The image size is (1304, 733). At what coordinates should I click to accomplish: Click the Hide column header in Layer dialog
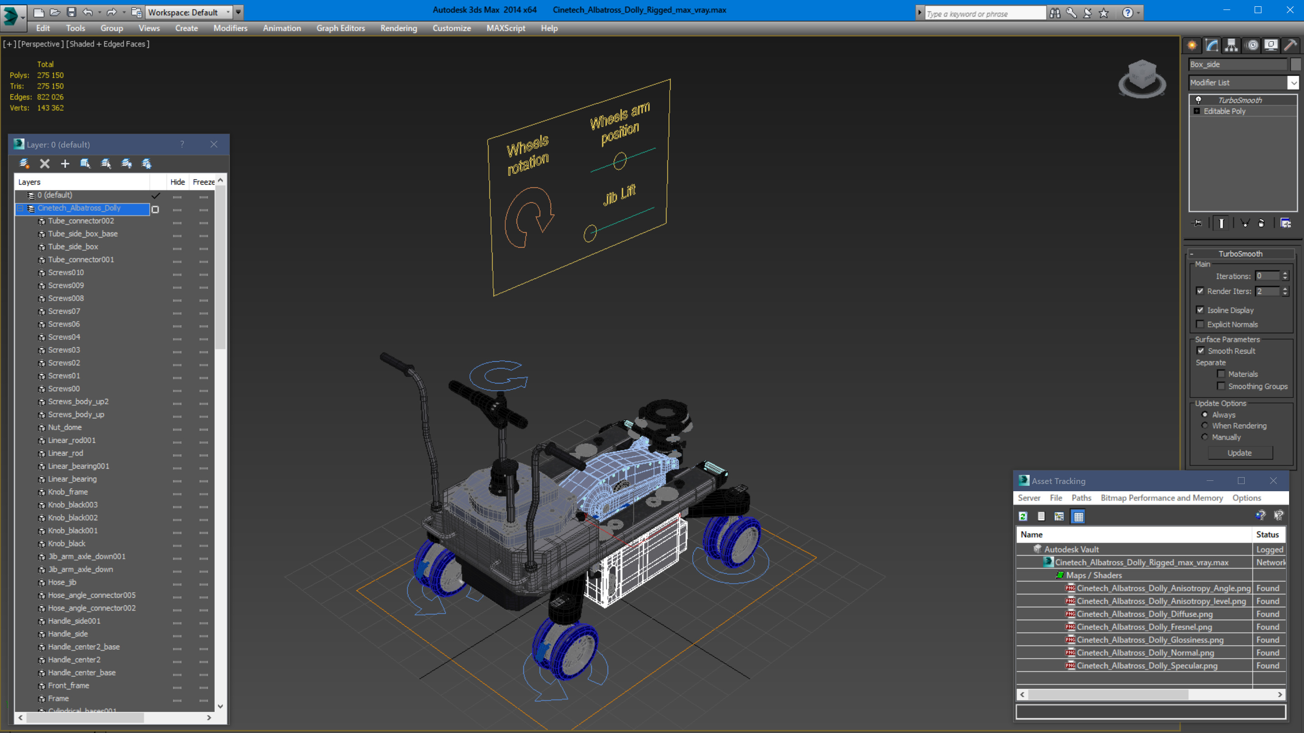click(x=177, y=182)
